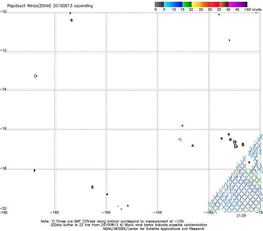Click the island outline near -13 latitude at left
Screen dimensions: 263x231
point(36,76)
